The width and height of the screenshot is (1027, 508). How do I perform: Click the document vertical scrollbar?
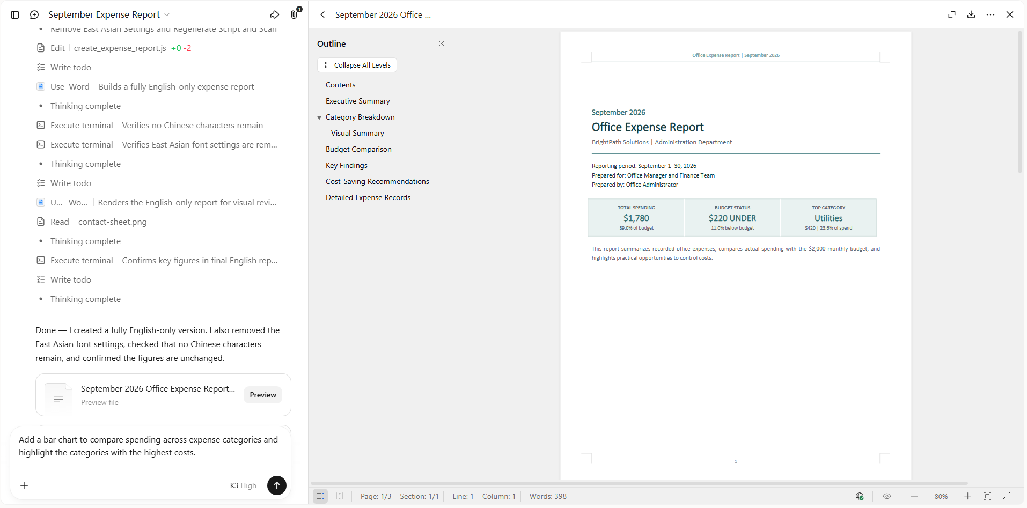tap(1020, 102)
